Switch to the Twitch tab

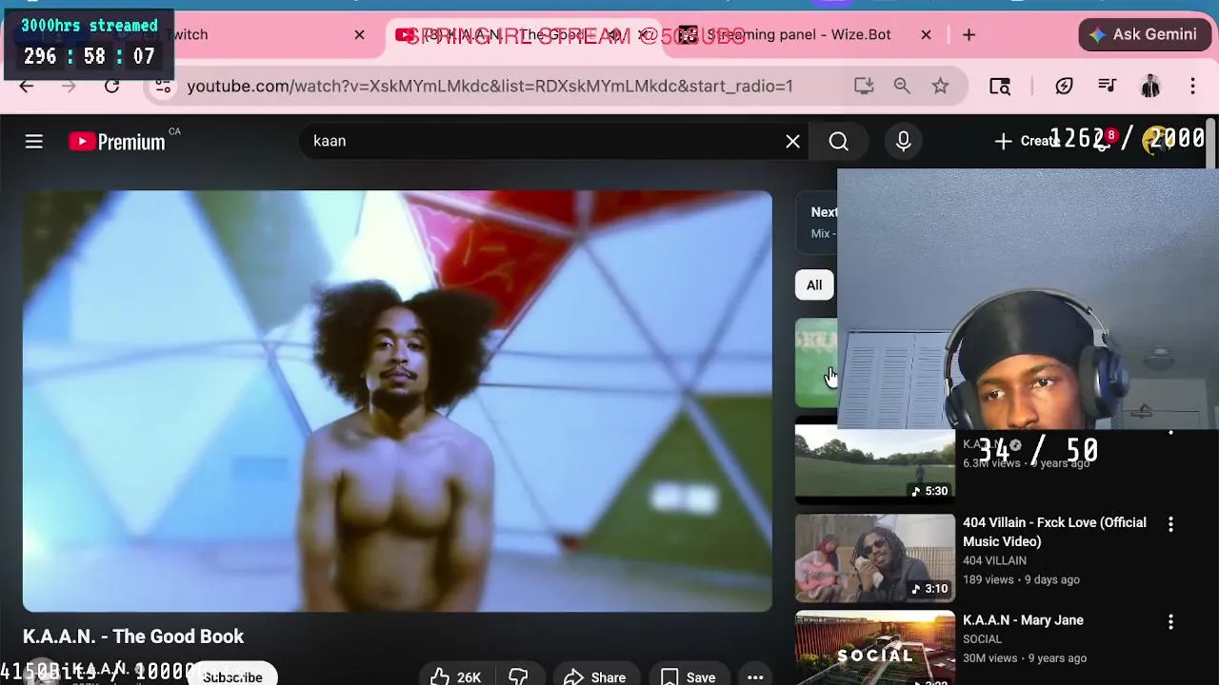[187, 34]
